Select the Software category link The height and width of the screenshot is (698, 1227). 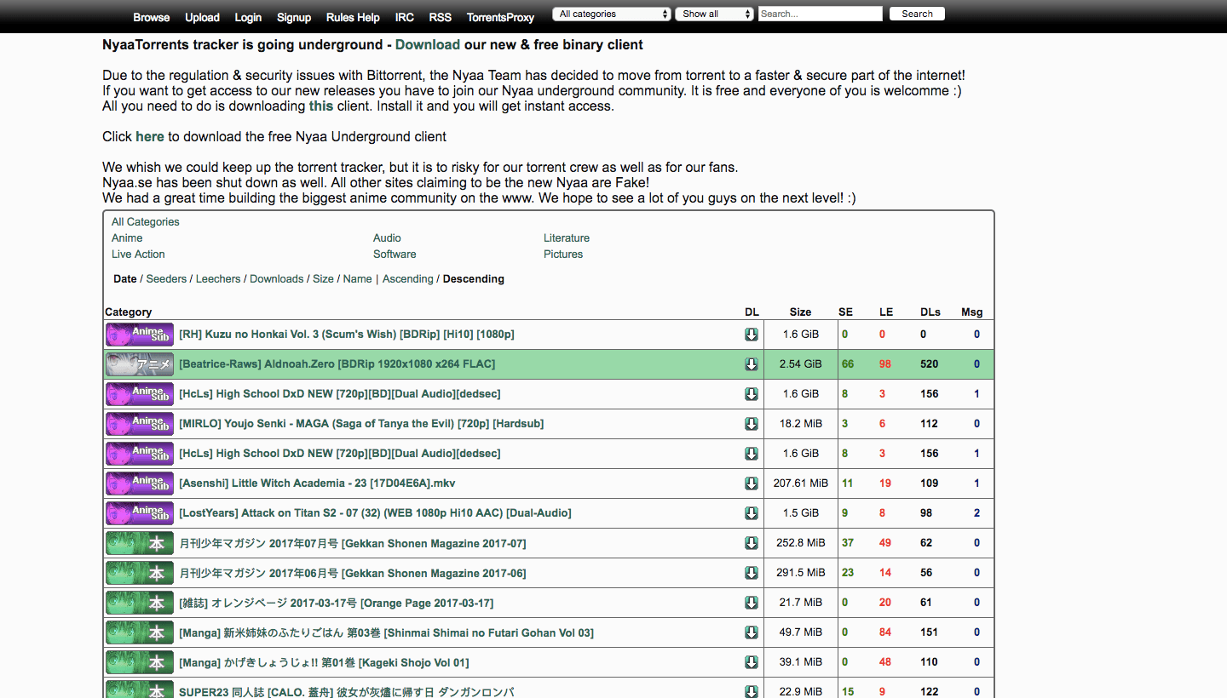(395, 254)
